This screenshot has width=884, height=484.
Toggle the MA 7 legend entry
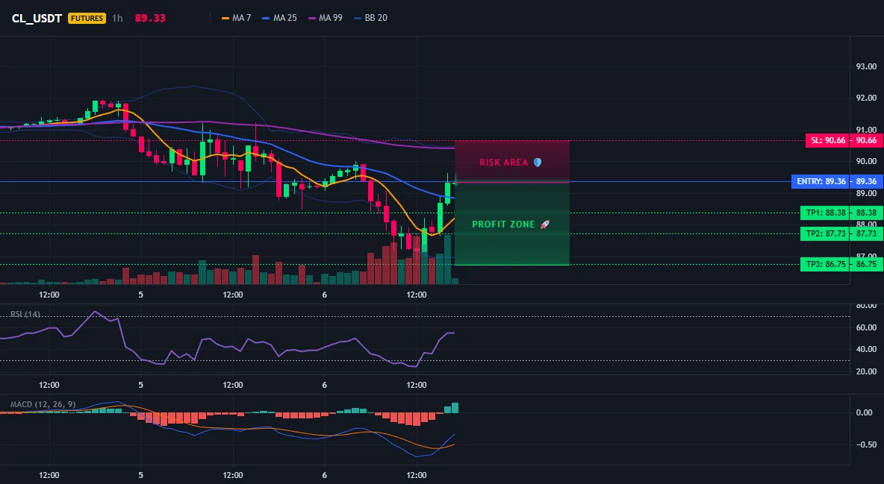(x=236, y=18)
